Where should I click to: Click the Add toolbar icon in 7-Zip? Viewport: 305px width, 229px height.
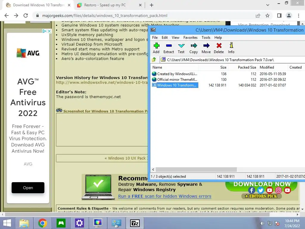pyautogui.click(x=156, y=48)
